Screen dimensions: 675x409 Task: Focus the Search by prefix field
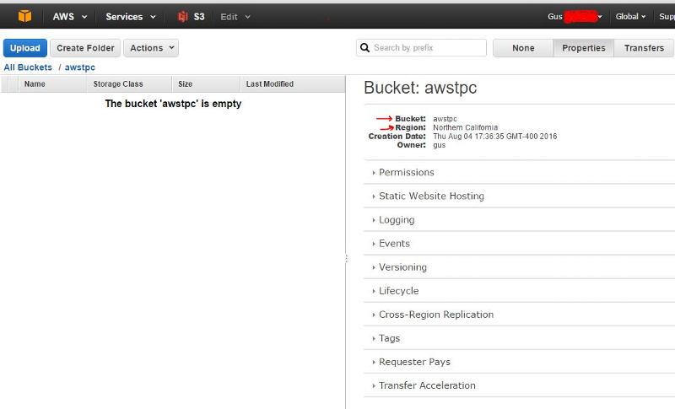click(421, 48)
